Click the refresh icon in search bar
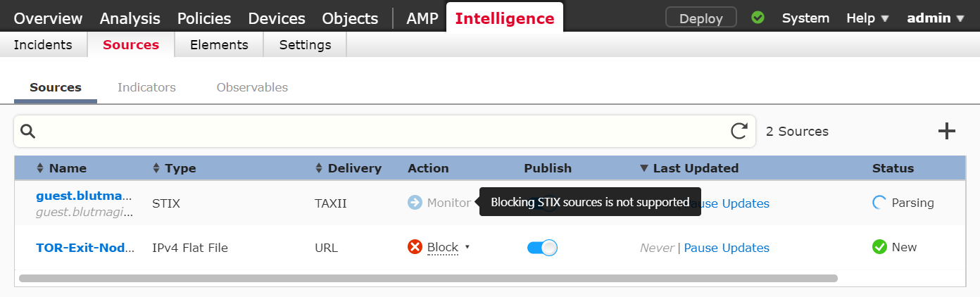 coord(739,131)
